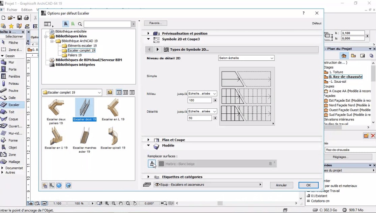Select the Zone tool in toolbox
The image size is (376, 213).
pos(12,155)
